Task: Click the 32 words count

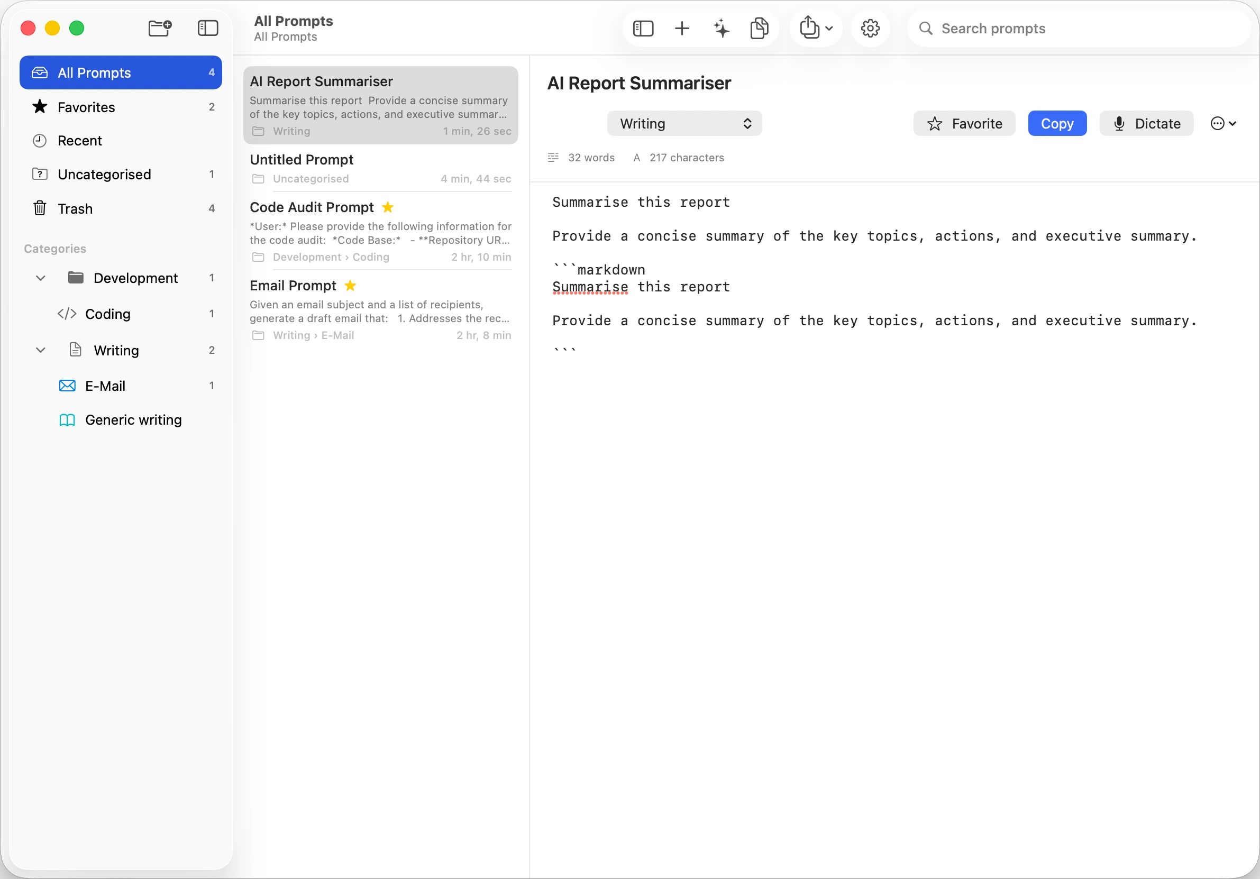Action: [591, 158]
